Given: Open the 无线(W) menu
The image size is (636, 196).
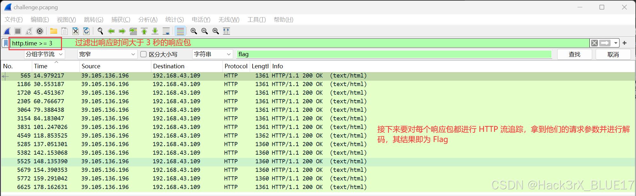Looking at the screenshot, I should tap(229, 20).
